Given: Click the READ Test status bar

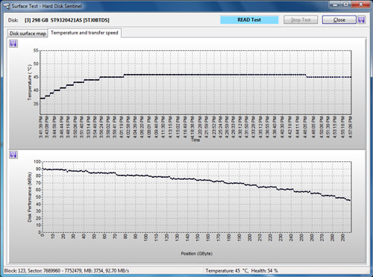Looking at the screenshot, I should 249,19.
